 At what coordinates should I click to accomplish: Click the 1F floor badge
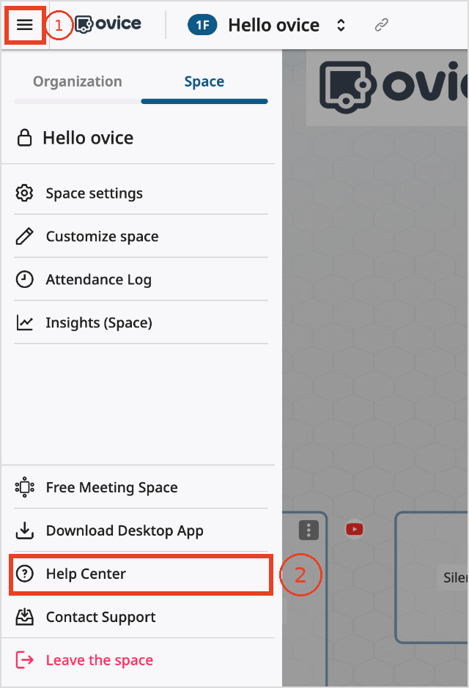(202, 25)
